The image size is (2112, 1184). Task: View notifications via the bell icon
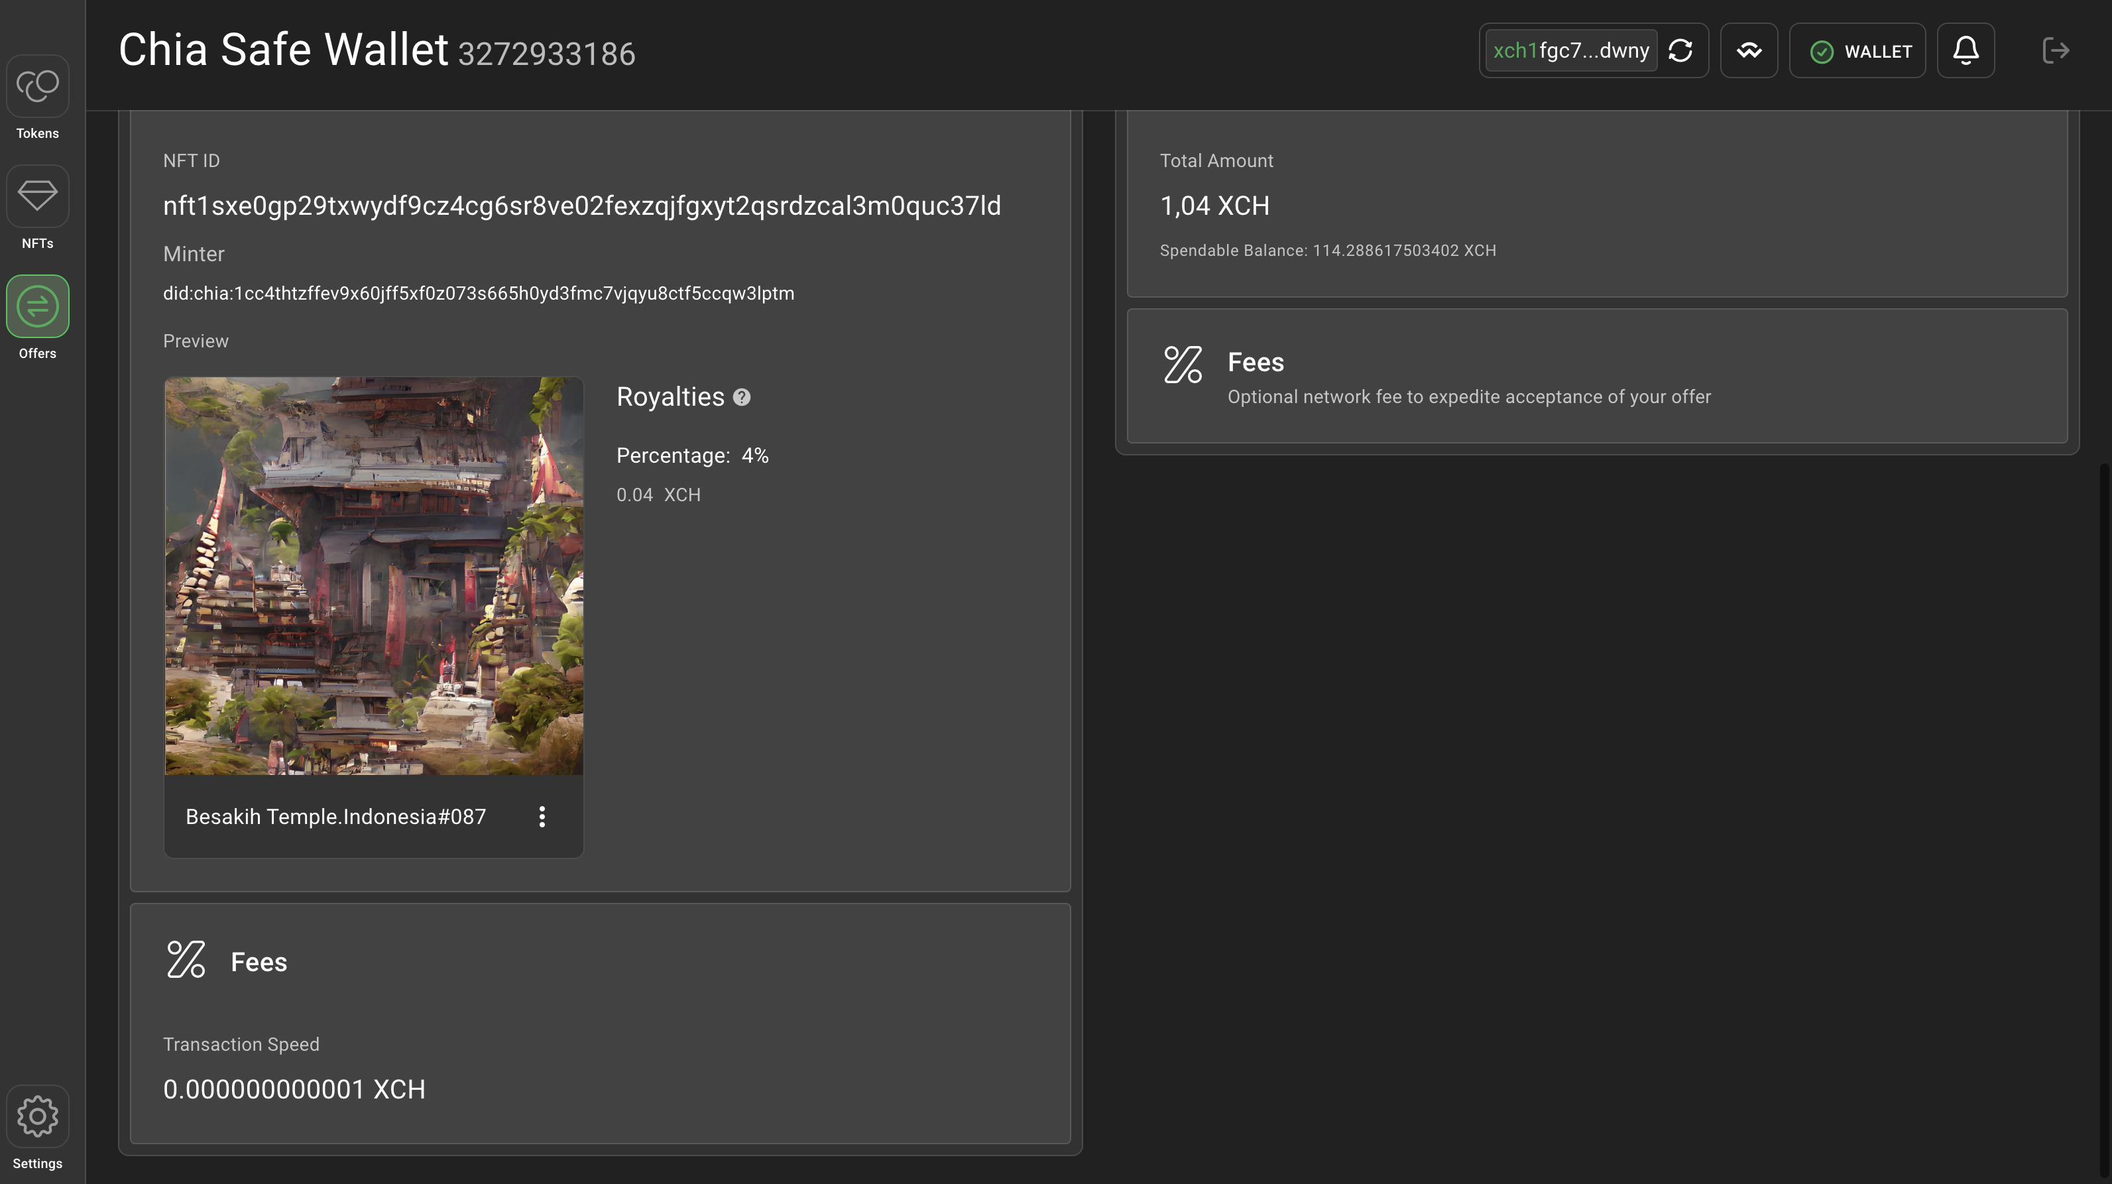point(1965,50)
